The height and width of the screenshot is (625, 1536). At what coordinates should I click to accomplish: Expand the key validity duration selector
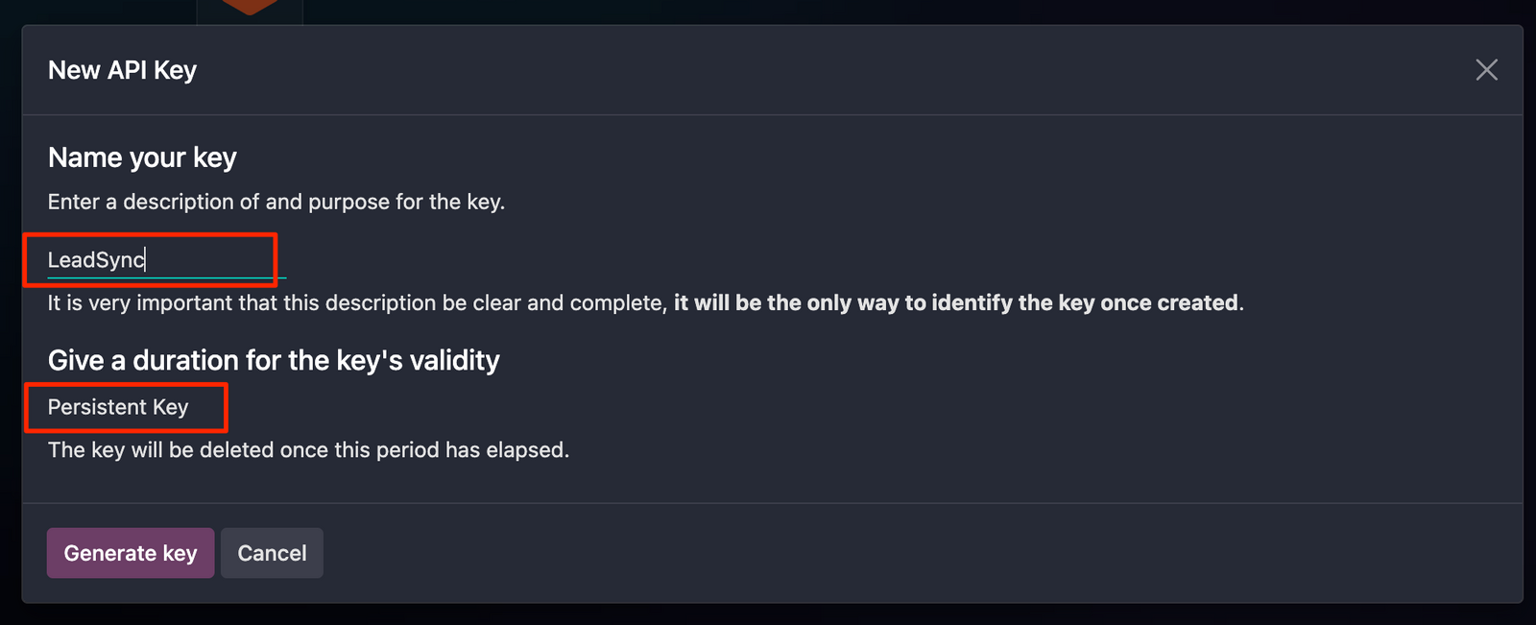(119, 407)
